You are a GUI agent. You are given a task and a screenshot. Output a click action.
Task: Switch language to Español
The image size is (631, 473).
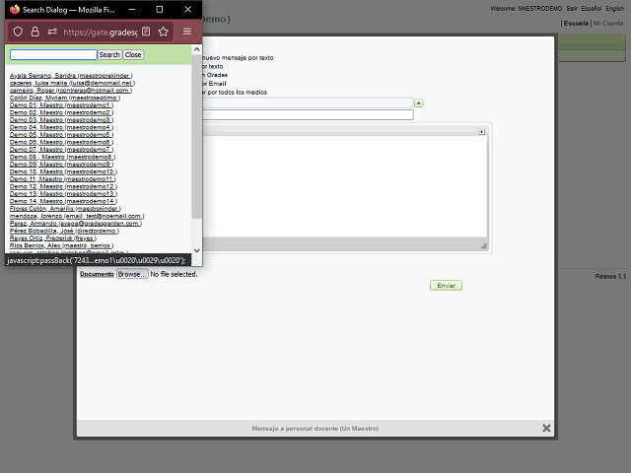coord(591,9)
